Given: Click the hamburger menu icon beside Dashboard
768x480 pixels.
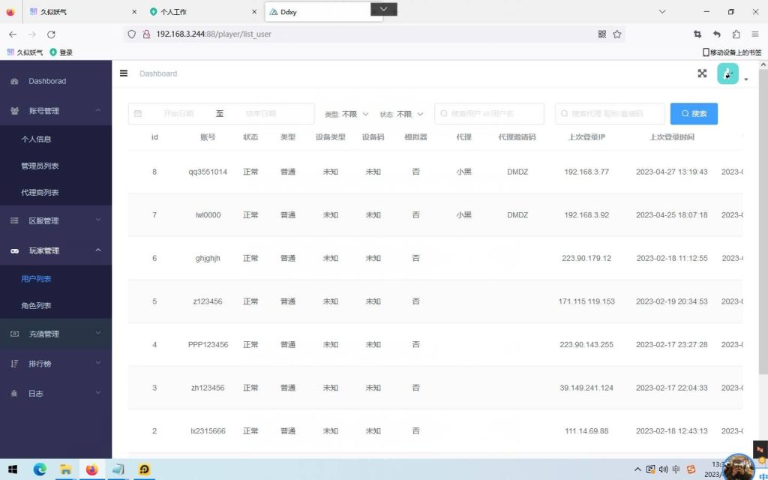Looking at the screenshot, I should pyautogui.click(x=123, y=73).
